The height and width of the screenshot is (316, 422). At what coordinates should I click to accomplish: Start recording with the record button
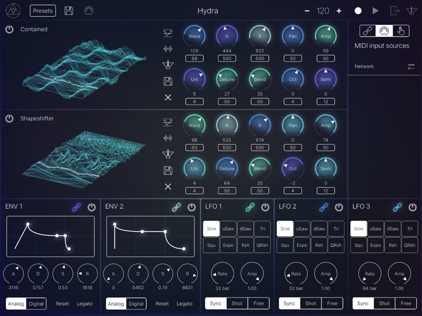coord(358,11)
